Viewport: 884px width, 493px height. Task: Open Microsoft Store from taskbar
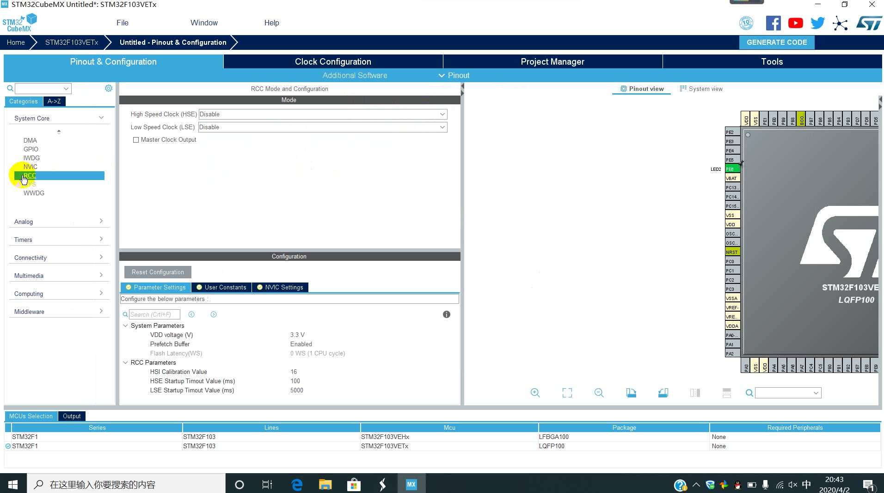[x=354, y=485]
